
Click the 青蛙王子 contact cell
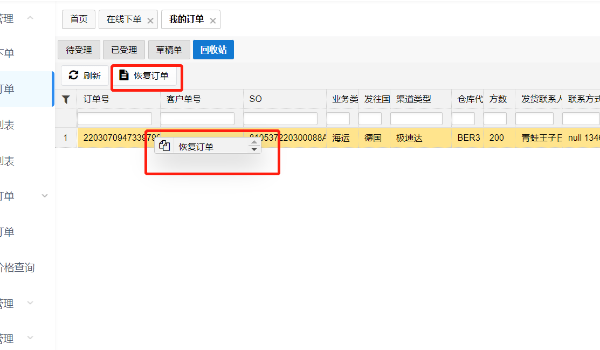coord(539,138)
